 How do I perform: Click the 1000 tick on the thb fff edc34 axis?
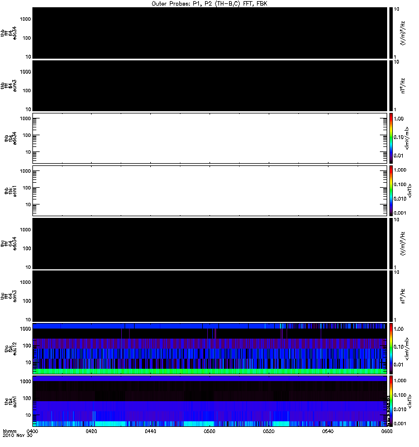click(x=25, y=19)
